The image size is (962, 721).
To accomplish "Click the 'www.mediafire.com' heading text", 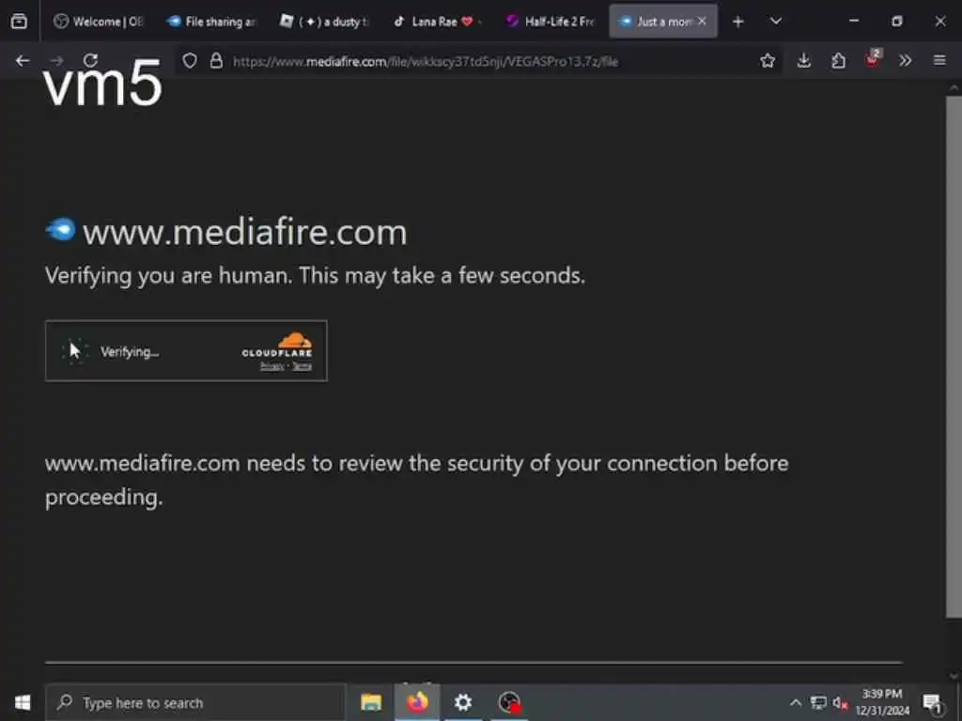I will 245,233.
